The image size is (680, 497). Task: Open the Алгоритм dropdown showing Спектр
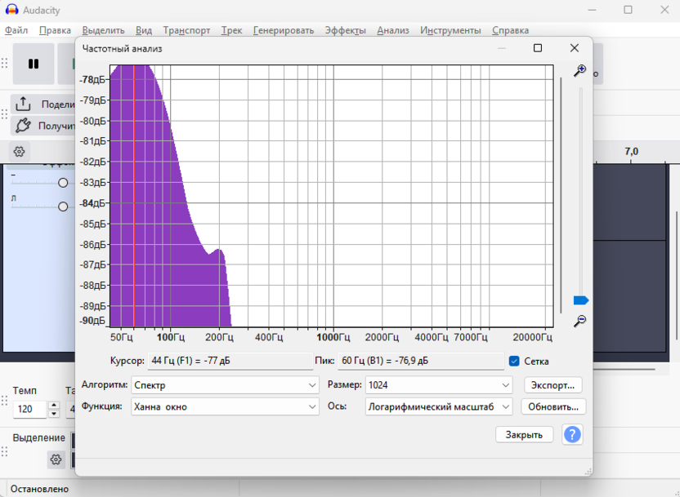(225, 385)
